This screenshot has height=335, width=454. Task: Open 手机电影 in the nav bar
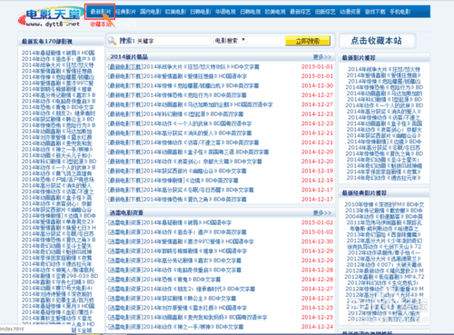coord(400,12)
